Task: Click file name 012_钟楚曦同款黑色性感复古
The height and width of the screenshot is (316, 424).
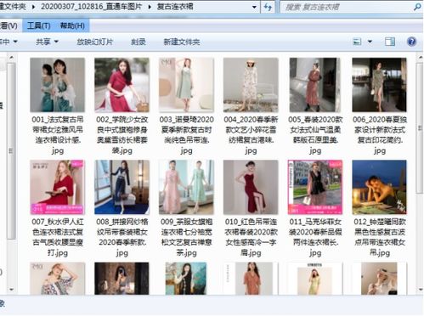Action: [x=379, y=237]
